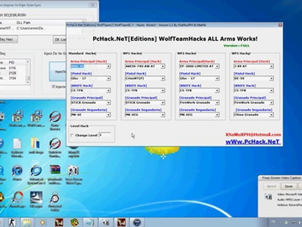The width and height of the screenshot is (302, 227).
Task: Click Seç Hacı button in injector window
Action: click(x=8, y=39)
